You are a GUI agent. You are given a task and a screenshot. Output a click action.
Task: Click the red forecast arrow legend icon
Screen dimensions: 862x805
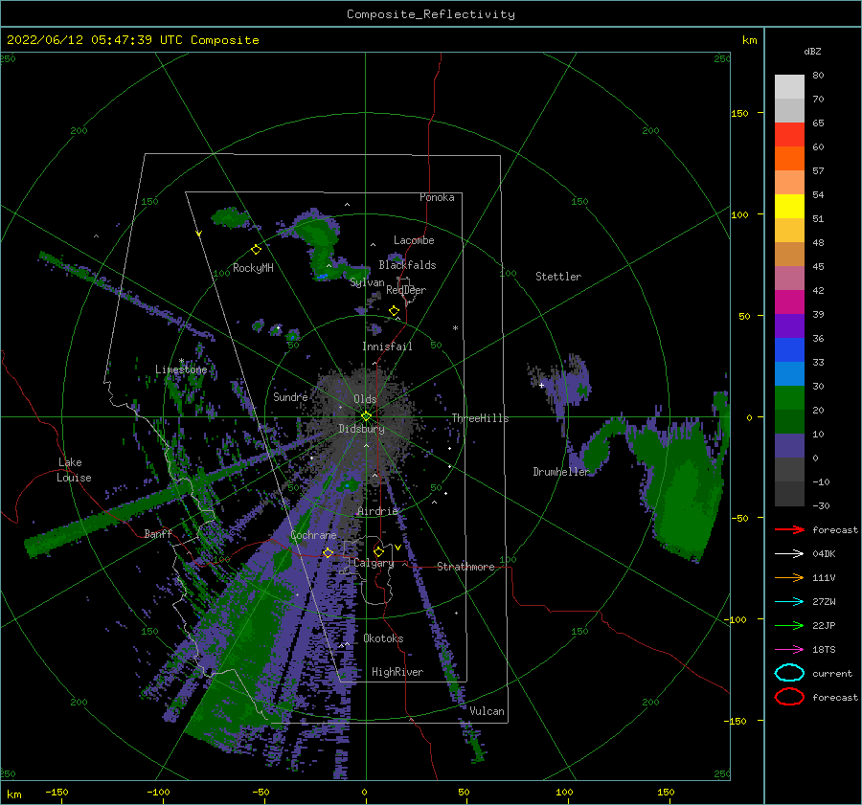(789, 529)
